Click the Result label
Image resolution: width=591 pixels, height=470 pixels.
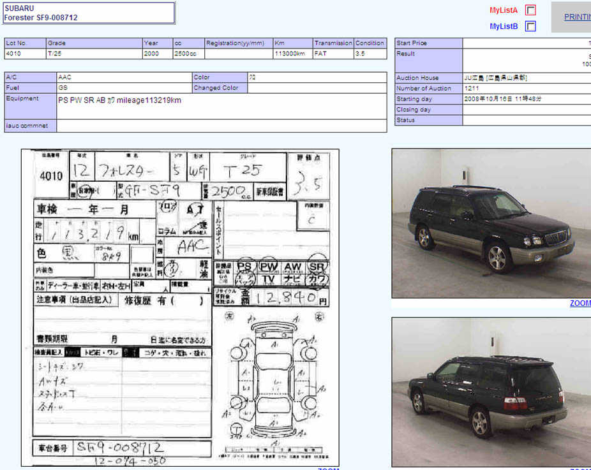pyautogui.click(x=428, y=61)
